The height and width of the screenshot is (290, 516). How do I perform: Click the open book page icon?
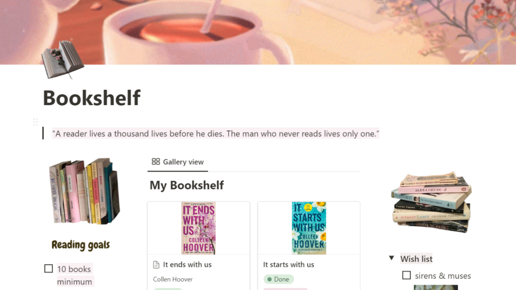[x=63, y=60]
